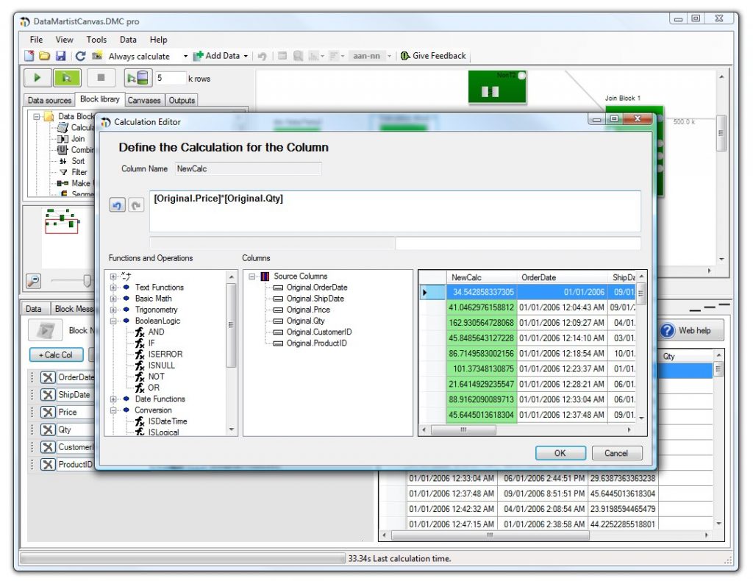Select the ISNULL function
Viewport: 753px width, 581px height.
click(x=161, y=365)
